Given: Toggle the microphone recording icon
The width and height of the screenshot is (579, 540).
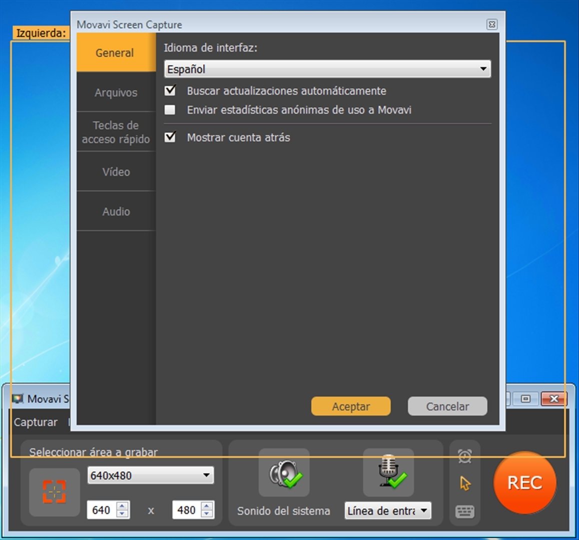Looking at the screenshot, I should click(x=388, y=472).
